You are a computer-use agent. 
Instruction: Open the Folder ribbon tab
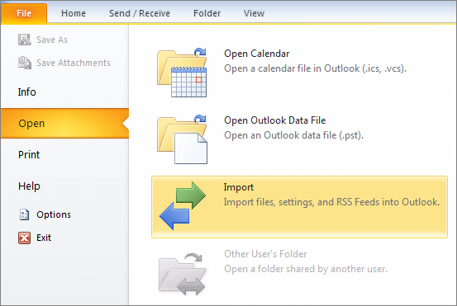click(207, 13)
